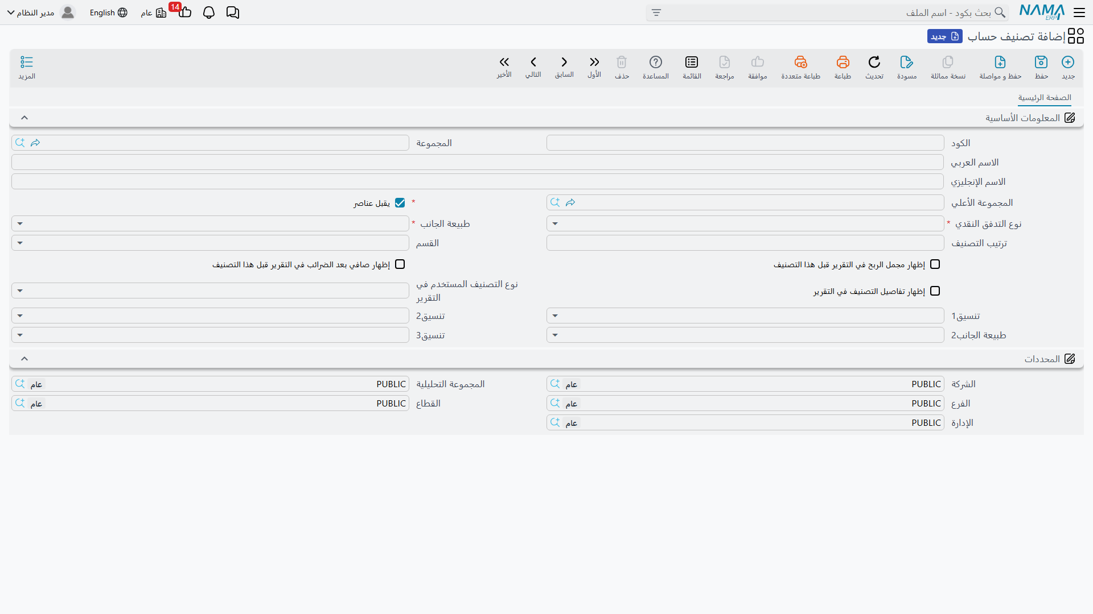Viewport: 1093px width, 614px height.
Task: Click the تحديث (Refresh) icon
Action: [x=874, y=62]
